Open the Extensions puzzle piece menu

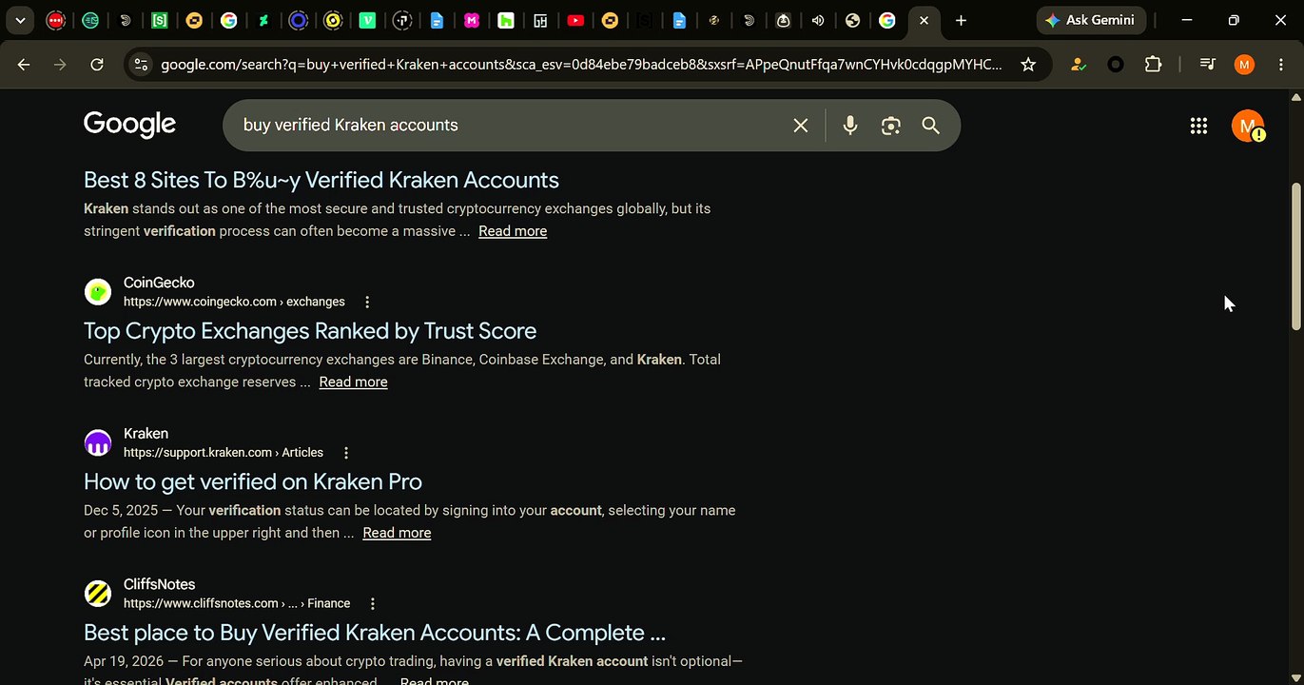pos(1153,65)
